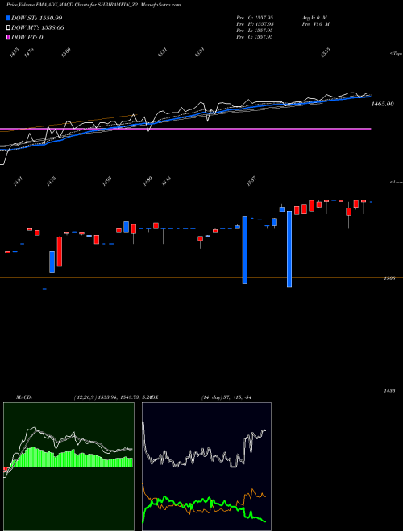Click the 1539 tops marker label

200,52
